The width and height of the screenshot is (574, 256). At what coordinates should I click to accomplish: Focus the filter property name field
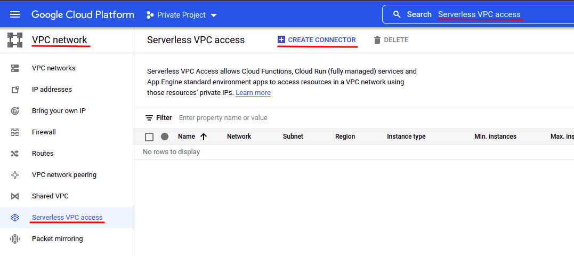[x=266, y=118]
